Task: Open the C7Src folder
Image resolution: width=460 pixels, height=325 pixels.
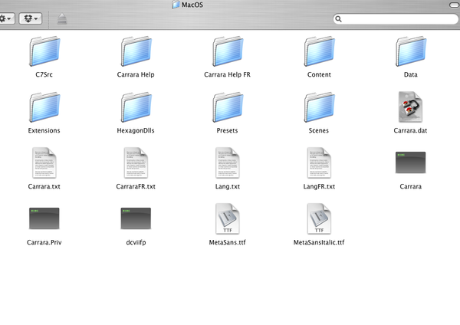Action: pyautogui.click(x=44, y=51)
